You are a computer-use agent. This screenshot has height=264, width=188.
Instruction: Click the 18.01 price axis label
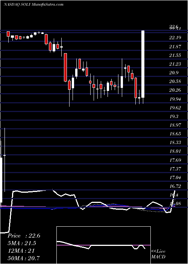click(175, 151)
